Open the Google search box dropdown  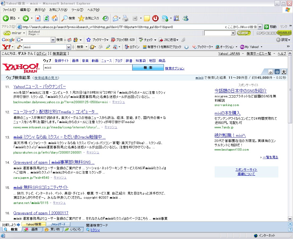[x=53, y=40]
